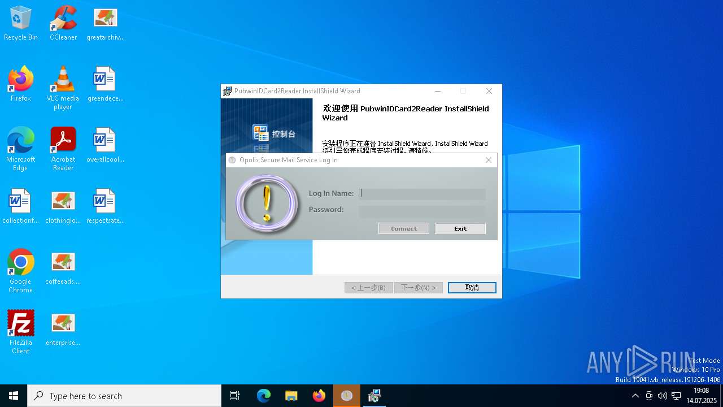Switch to the InstallShield installer taskbar item
723x407 pixels.
(x=374, y=396)
